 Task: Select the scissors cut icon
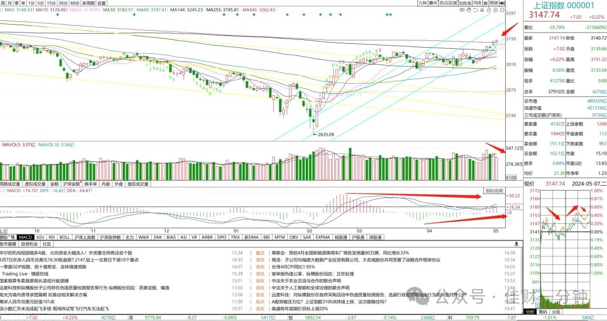482,10
